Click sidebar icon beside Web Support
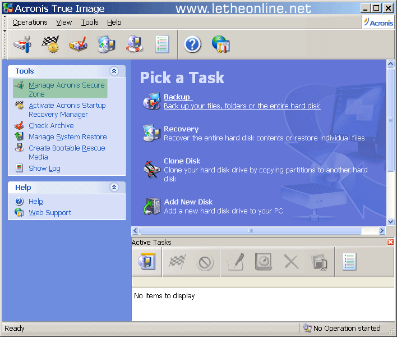The height and width of the screenshot is (337, 397). (19, 212)
